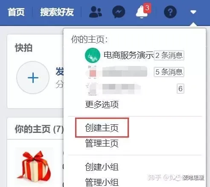
Task: Click the 6 notifications badge
Action: coord(181,89)
